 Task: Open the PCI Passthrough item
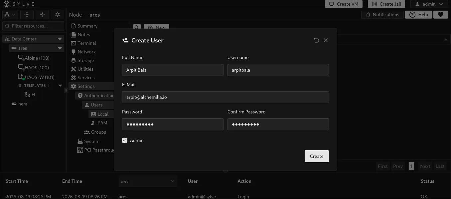point(95,150)
